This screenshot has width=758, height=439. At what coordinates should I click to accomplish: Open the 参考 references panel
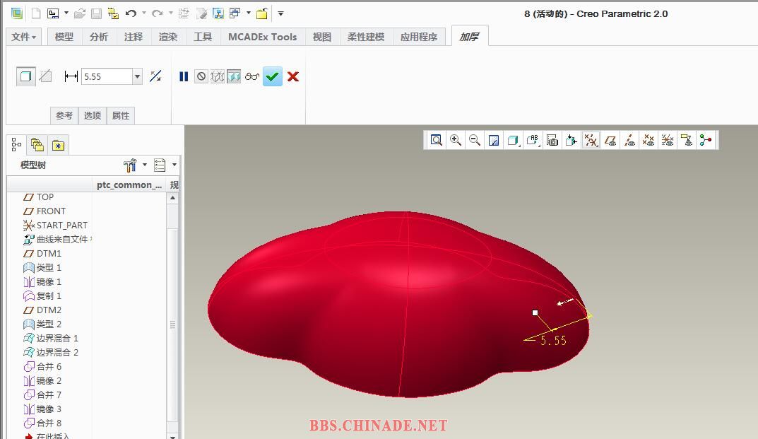[x=64, y=115]
